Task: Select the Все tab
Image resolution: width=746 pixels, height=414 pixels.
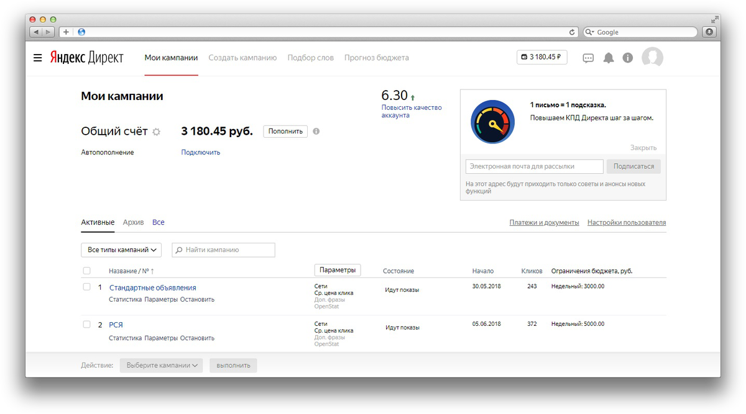Action: 159,222
